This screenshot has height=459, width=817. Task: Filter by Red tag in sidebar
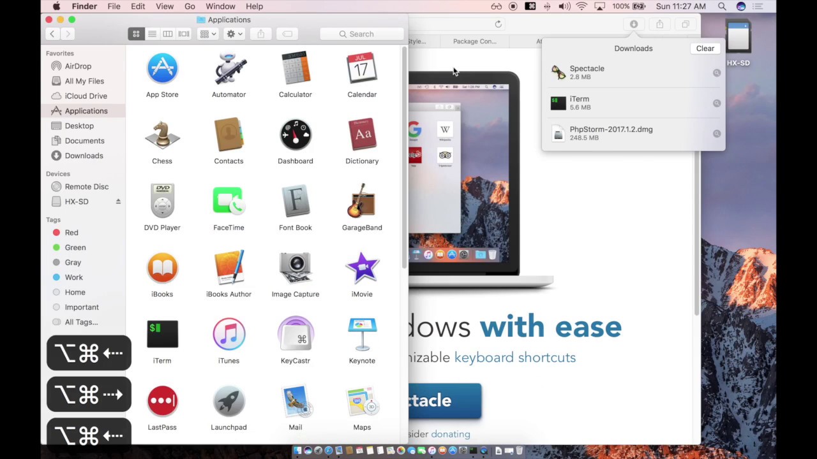pyautogui.click(x=71, y=233)
